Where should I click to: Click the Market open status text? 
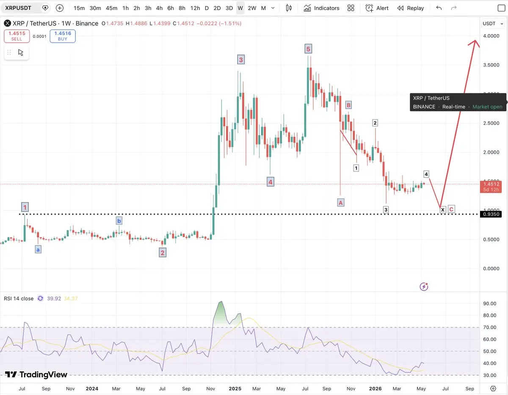click(x=488, y=107)
